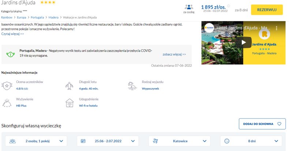Click the airplane flight duration icon

pyautogui.click(x=69, y=86)
